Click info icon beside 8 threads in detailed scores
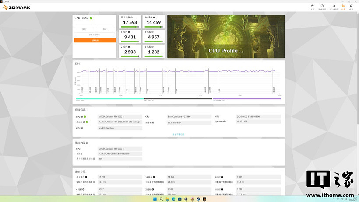Screen dimensions: 359x202 [x=222, y=177]
